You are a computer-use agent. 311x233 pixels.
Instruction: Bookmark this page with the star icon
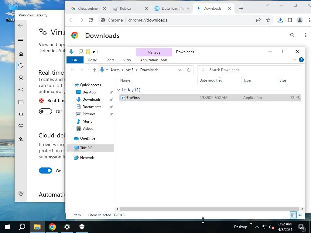coord(268,20)
